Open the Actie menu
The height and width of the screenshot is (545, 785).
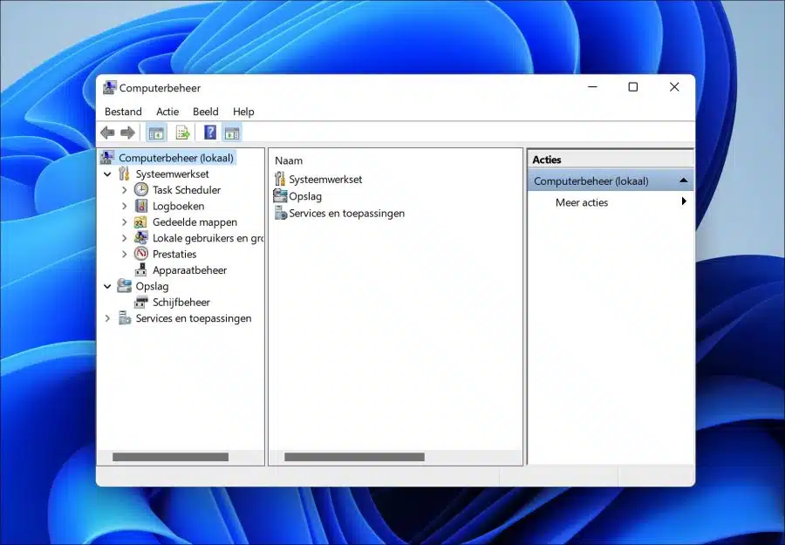coord(167,112)
